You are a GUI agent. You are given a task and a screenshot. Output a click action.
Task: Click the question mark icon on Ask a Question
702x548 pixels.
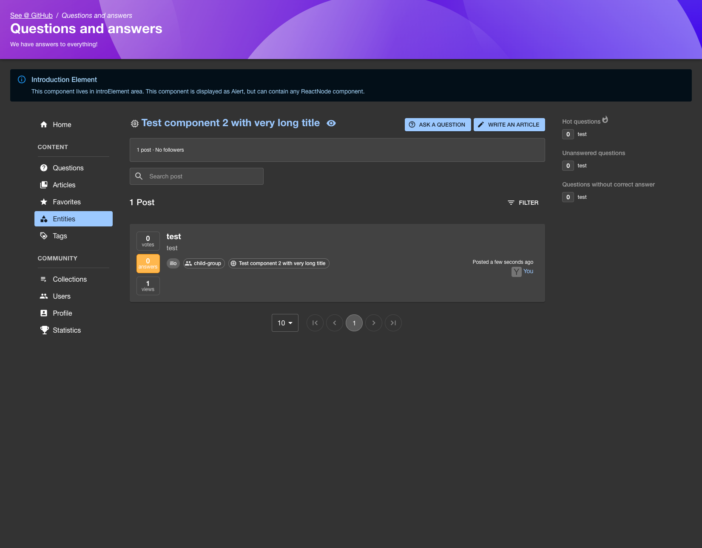[x=412, y=124]
